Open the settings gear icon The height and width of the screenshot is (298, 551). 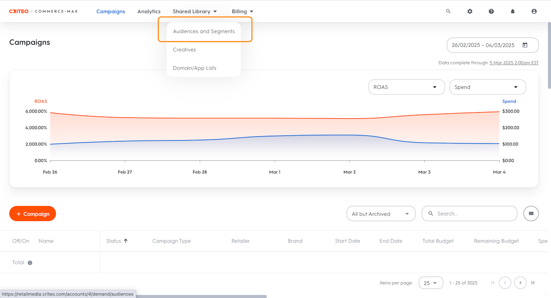tap(470, 12)
